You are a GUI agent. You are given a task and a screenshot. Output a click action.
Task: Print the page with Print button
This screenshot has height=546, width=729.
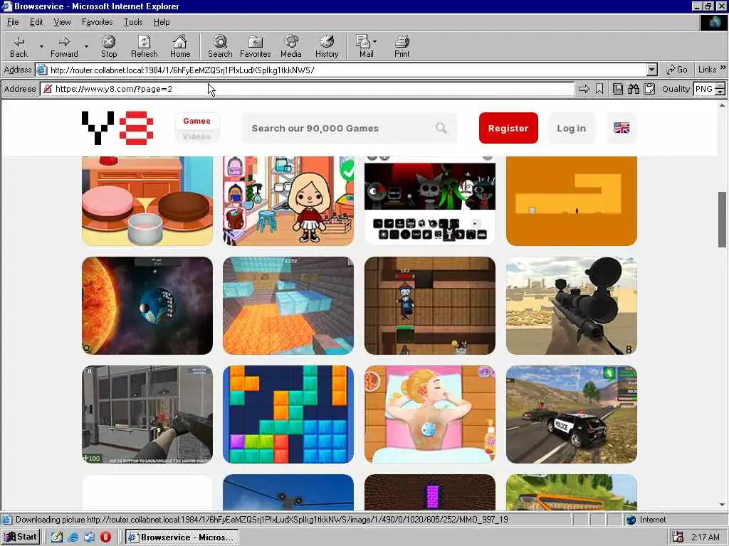(402, 46)
